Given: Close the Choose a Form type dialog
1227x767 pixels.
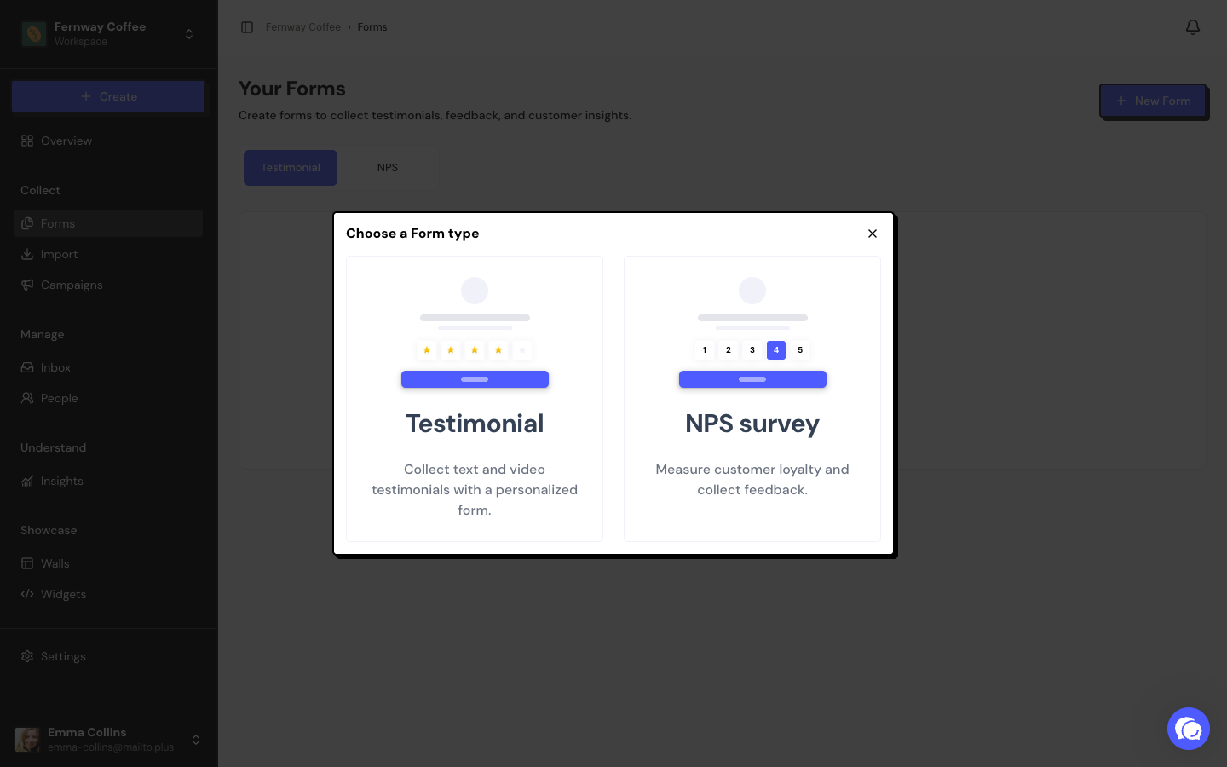Looking at the screenshot, I should tap(873, 234).
